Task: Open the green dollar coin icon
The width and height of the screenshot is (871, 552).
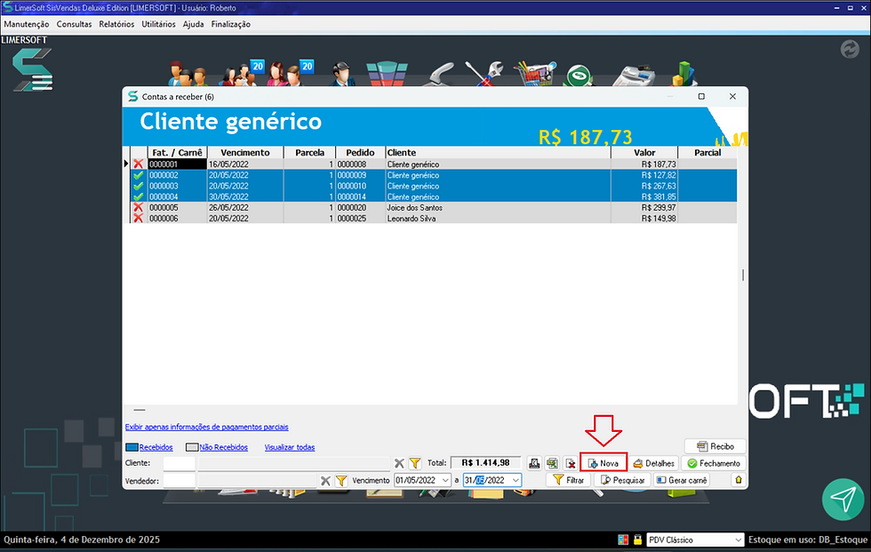Action: 579,76
